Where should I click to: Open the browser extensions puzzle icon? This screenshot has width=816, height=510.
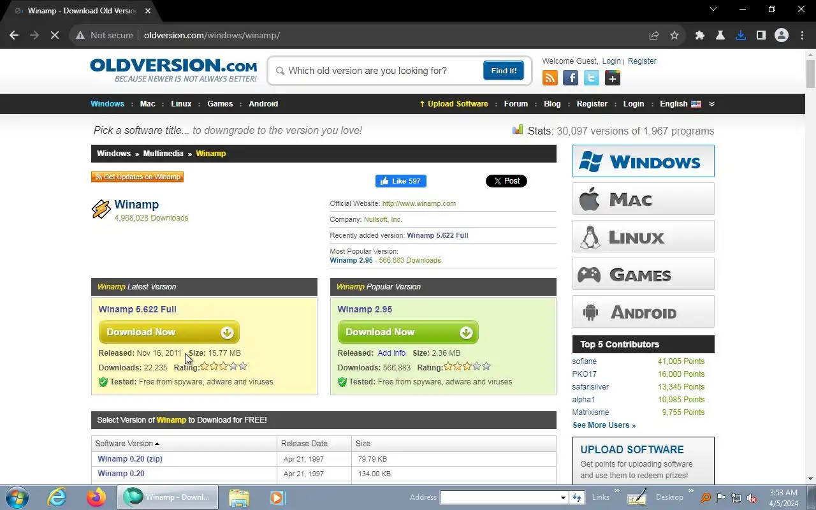700,35
